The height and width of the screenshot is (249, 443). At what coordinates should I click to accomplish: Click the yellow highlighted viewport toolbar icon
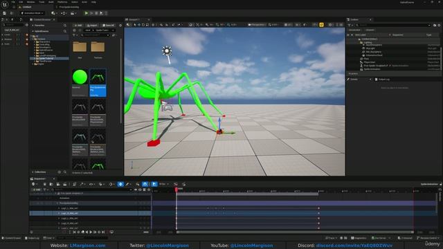pyautogui.click(x=321, y=25)
